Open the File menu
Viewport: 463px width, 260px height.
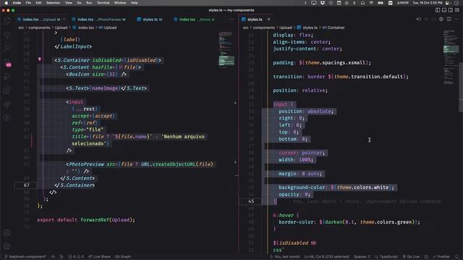pyautogui.click(x=28, y=3)
